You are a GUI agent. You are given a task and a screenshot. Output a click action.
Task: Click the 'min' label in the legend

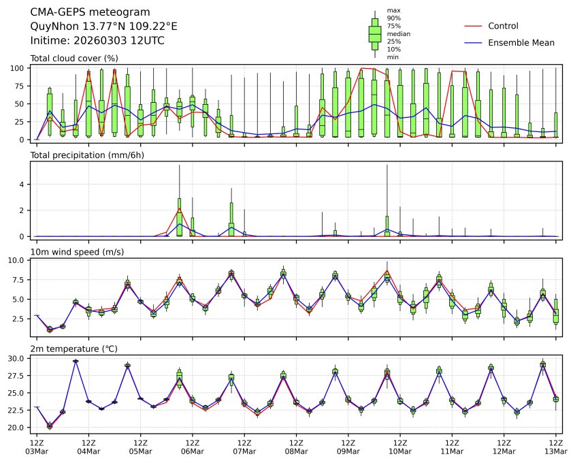pyautogui.click(x=393, y=57)
